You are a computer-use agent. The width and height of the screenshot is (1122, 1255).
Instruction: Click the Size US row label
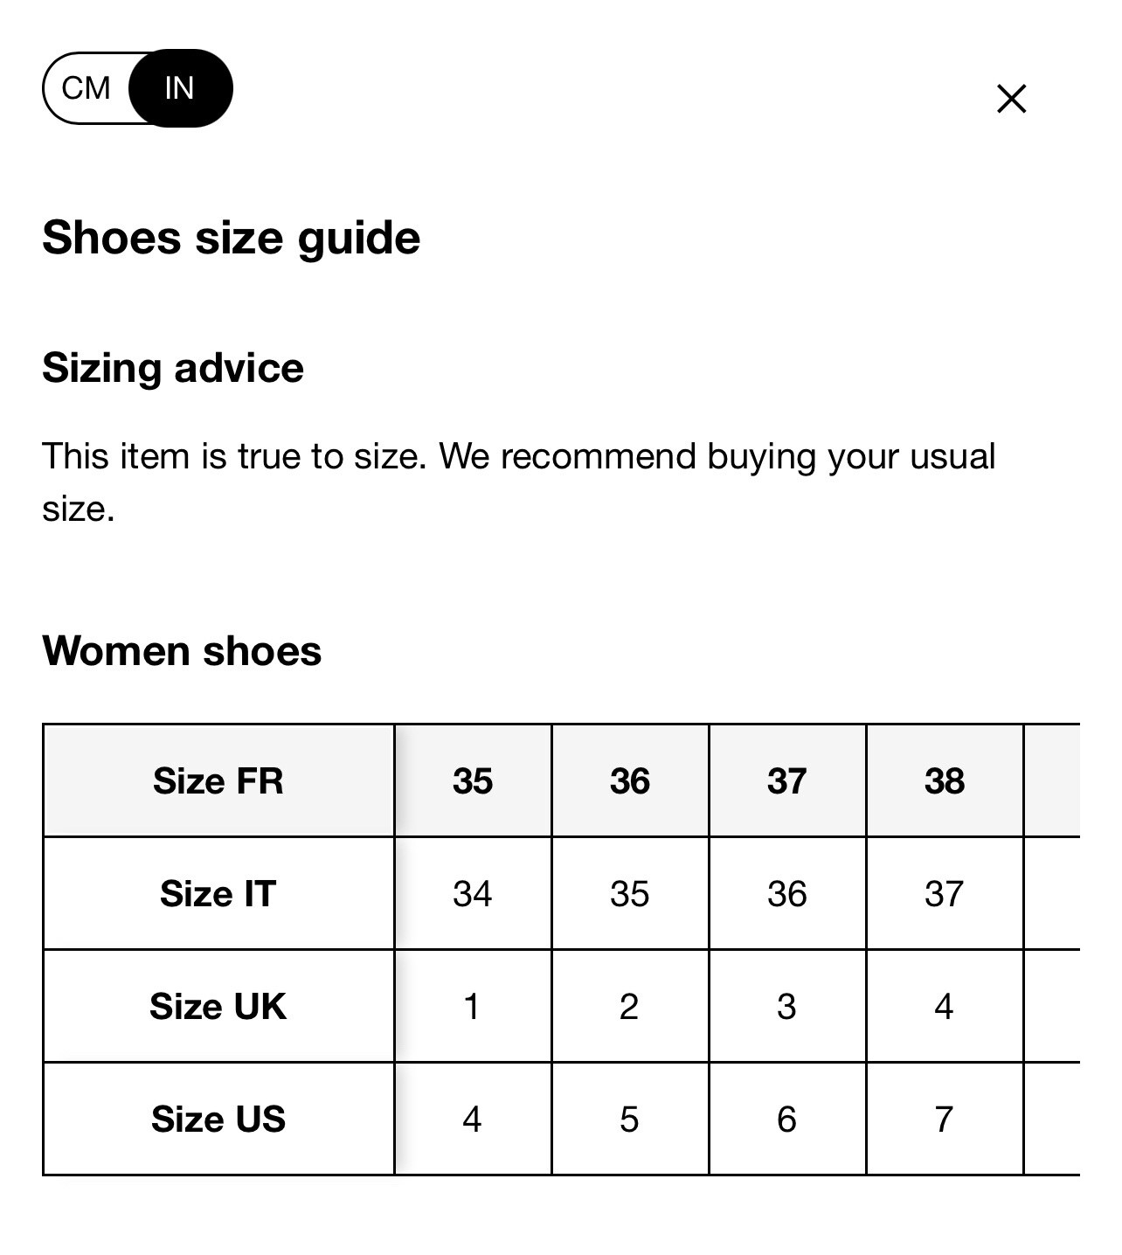coord(218,1119)
